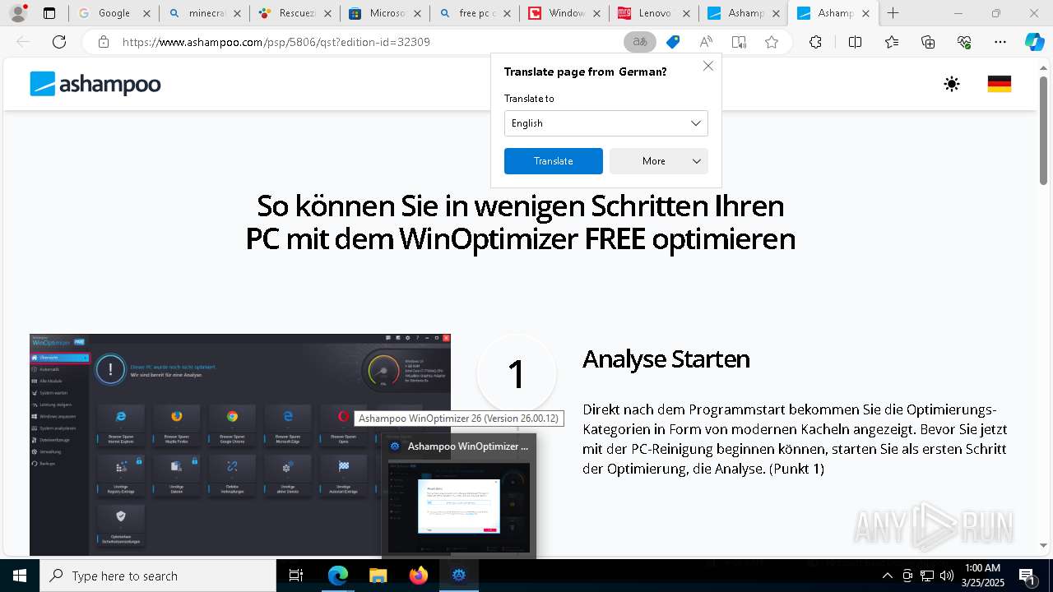This screenshot has height=592, width=1053.
Task: Open the taskbar clock and date
Action: [x=982, y=576]
